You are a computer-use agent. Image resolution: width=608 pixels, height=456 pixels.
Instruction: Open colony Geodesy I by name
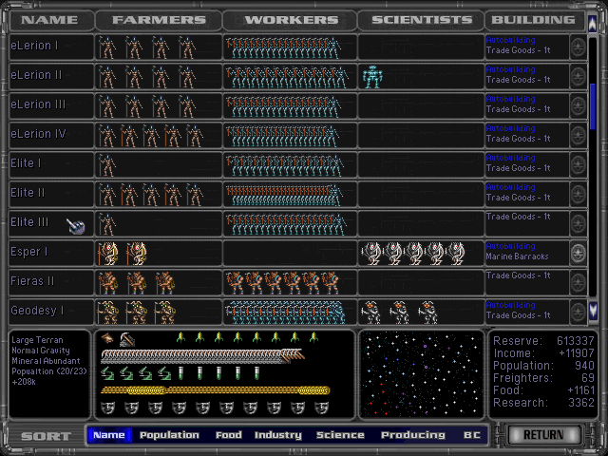(37, 311)
